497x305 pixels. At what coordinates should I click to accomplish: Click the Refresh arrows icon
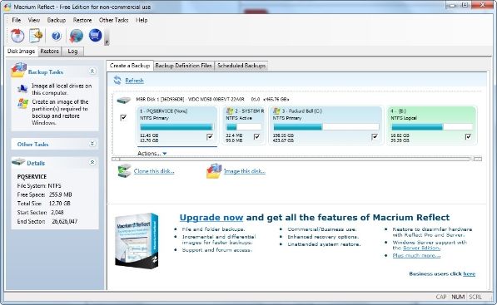click(117, 81)
